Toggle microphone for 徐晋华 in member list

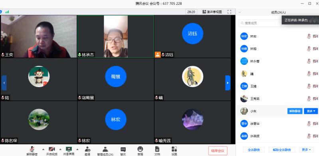pyautogui.click(x=309, y=123)
